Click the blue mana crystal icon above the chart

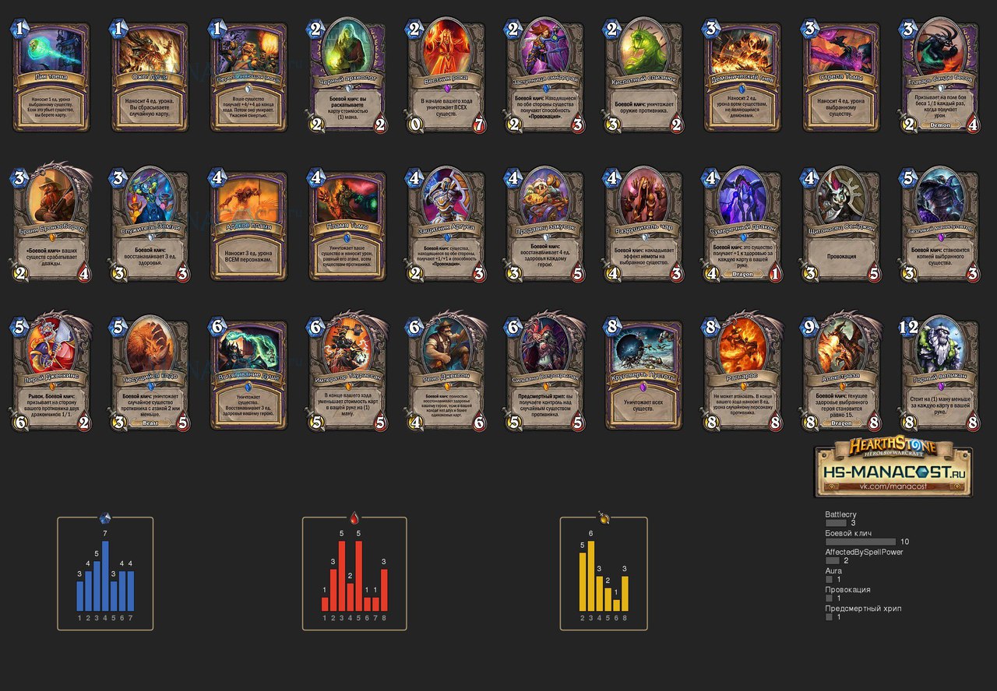(x=105, y=517)
